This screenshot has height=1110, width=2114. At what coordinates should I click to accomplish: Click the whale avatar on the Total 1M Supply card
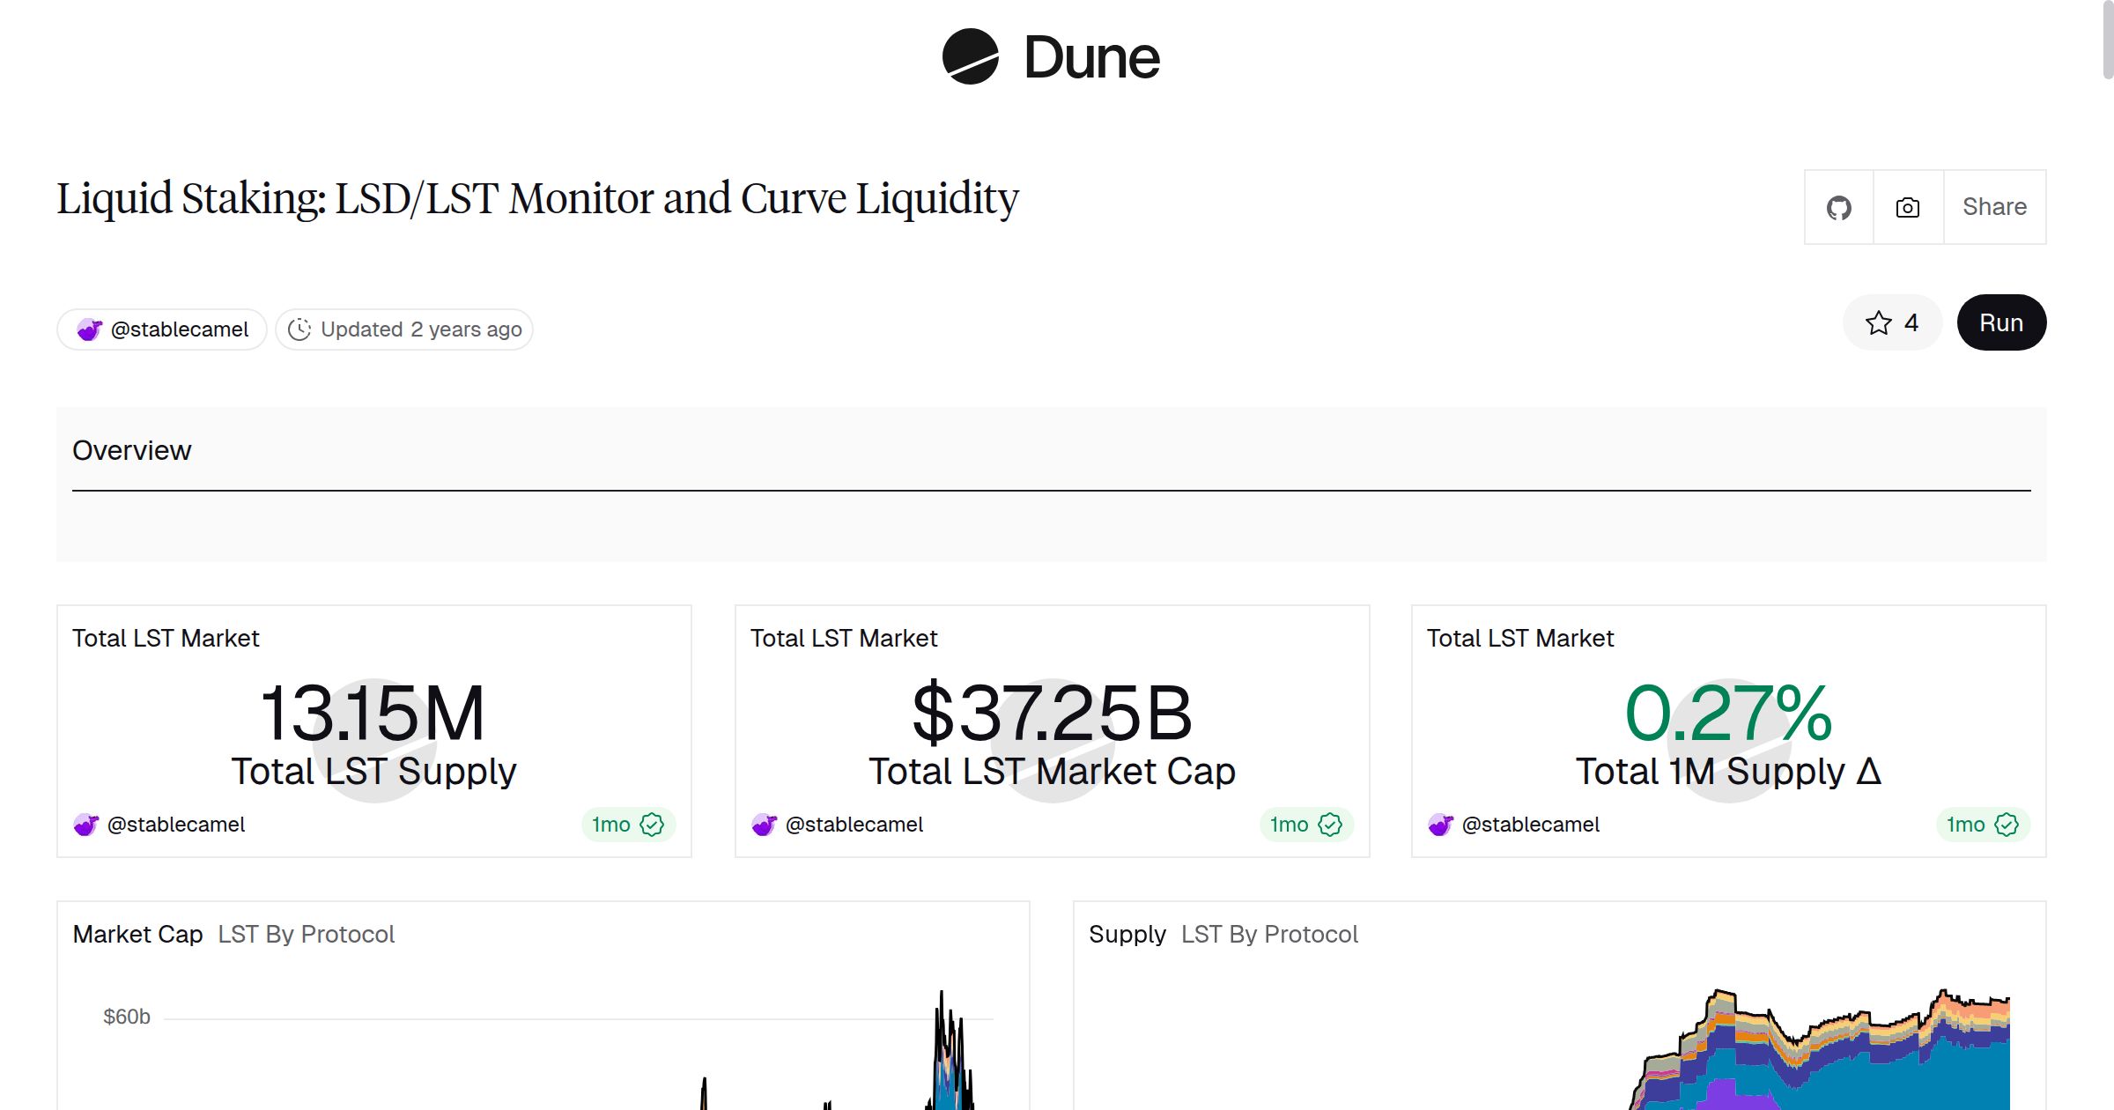point(1441,825)
